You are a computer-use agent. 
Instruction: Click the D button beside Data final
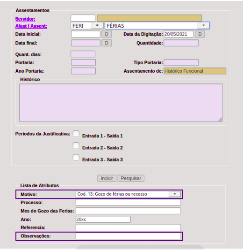[x=107, y=43]
